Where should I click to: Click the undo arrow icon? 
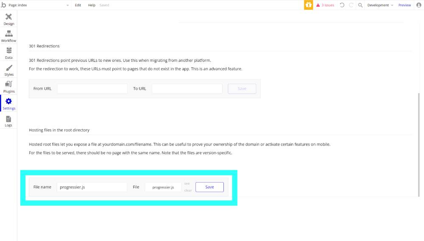pyautogui.click(x=342, y=5)
